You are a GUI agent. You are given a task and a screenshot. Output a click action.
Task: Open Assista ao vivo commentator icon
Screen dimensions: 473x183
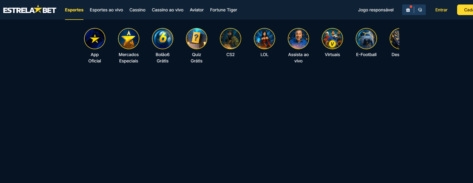point(298,39)
